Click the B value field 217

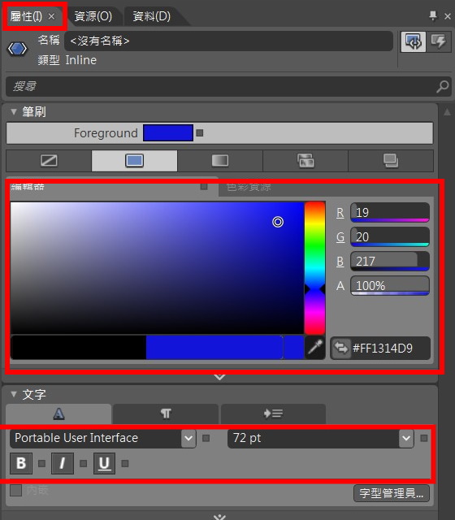(390, 262)
